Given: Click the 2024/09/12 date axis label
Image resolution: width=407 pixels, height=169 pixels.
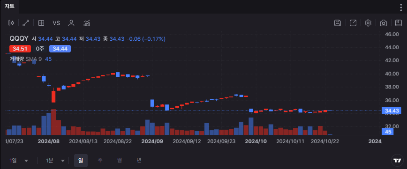Looking at the screenshot, I should (187, 141).
